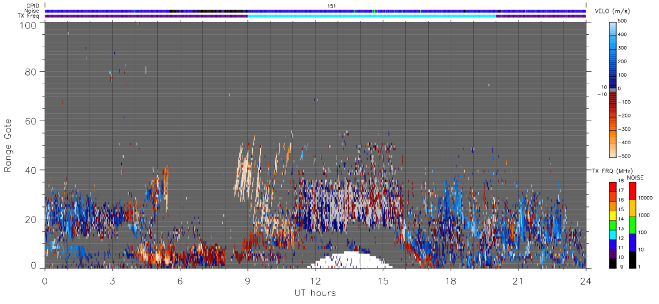
Task: Click the CPID value 151
Action: [x=331, y=6]
